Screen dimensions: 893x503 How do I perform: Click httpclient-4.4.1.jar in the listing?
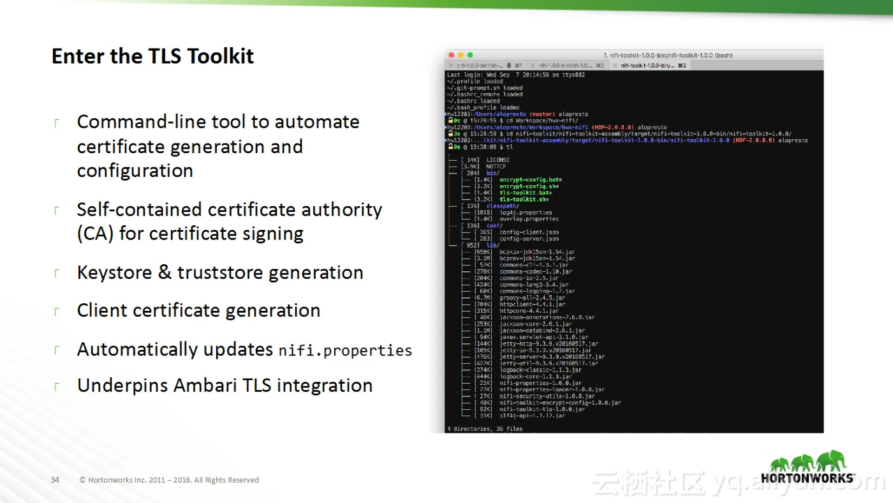pos(532,304)
